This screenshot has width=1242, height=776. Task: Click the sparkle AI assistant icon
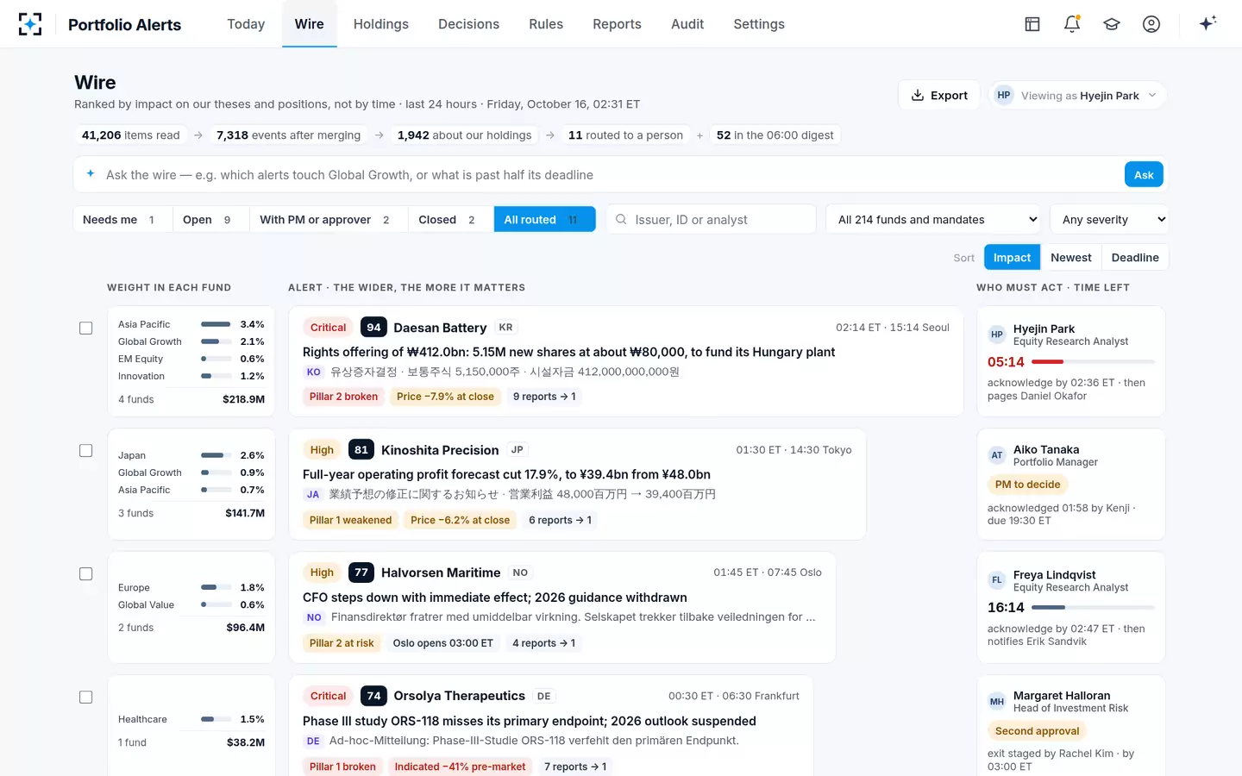[x=1208, y=23]
